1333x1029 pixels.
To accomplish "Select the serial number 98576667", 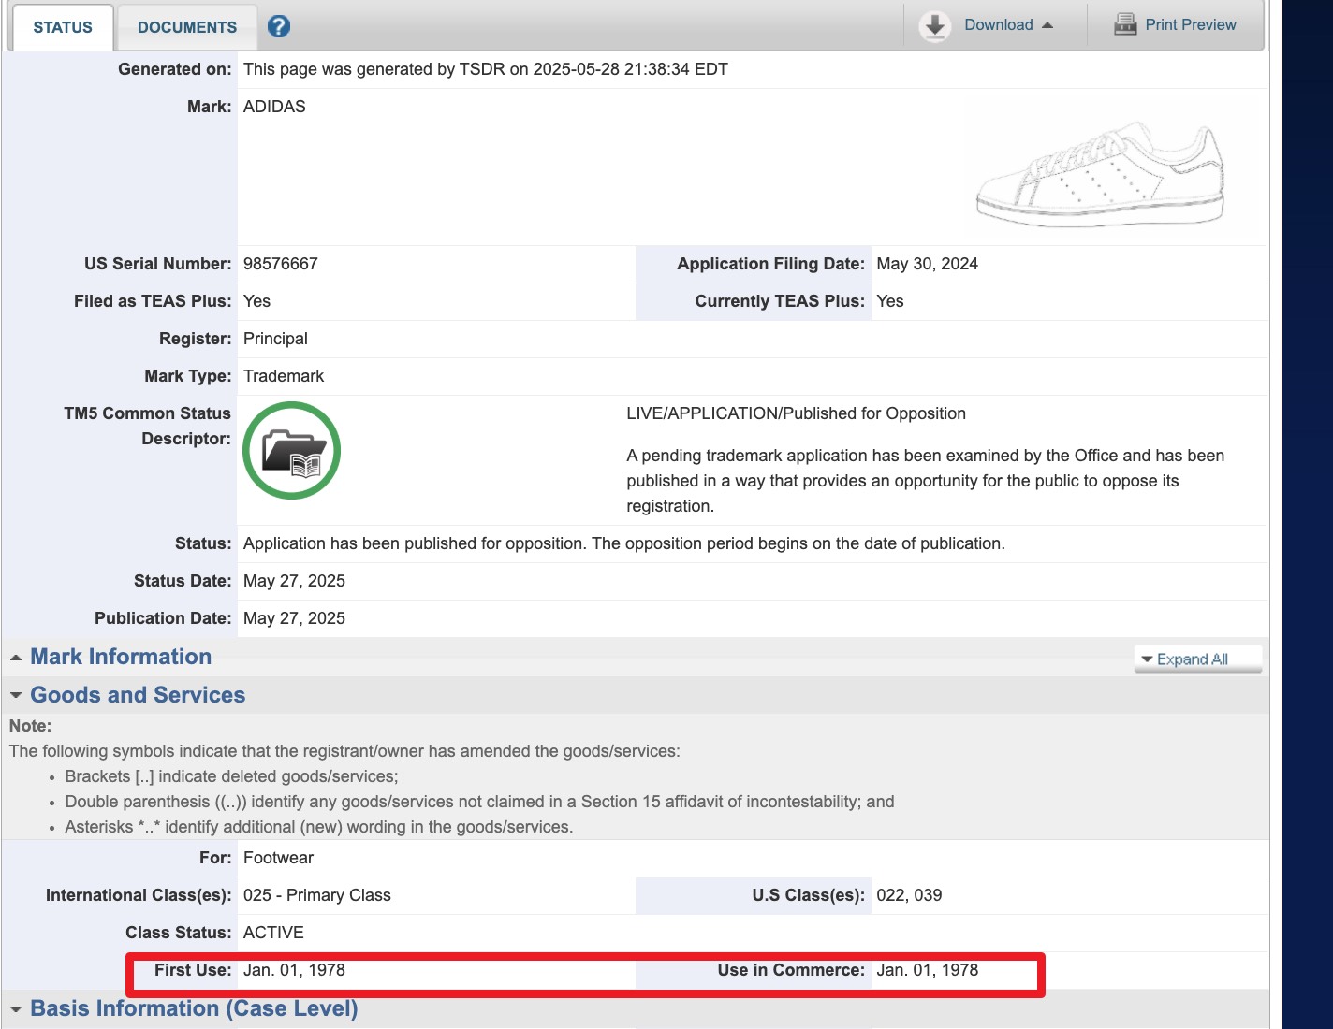I will tap(281, 264).
